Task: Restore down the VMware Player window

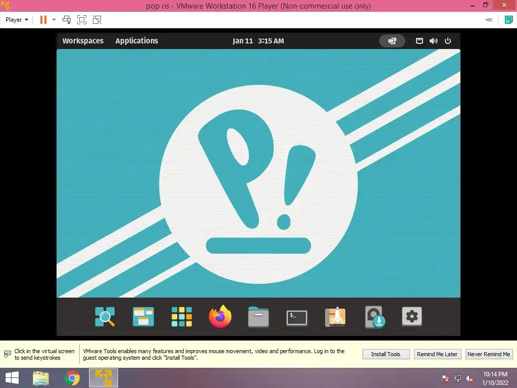Action: coord(485,5)
